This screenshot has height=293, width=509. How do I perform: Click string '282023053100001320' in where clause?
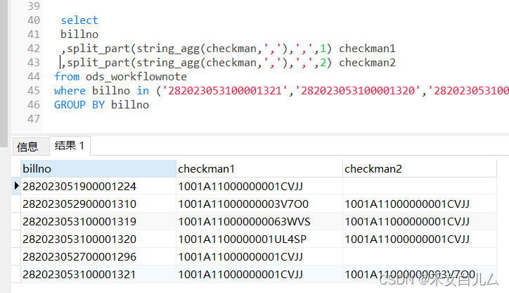pyautogui.click(x=358, y=91)
